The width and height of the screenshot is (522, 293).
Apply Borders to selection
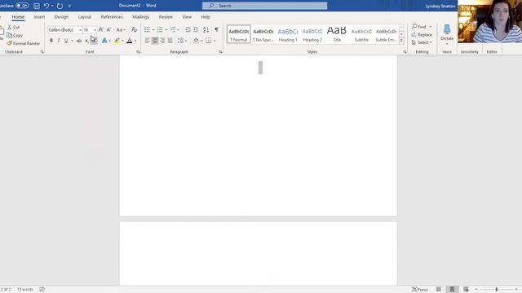pyautogui.click(x=209, y=41)
